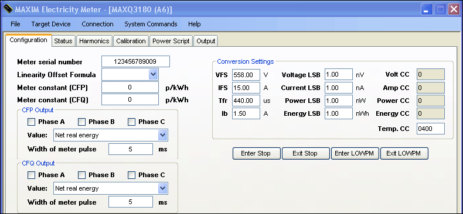Switch to the Power Script tab
The height and width of the screenshot is (214, 463).
pos(171,41)
